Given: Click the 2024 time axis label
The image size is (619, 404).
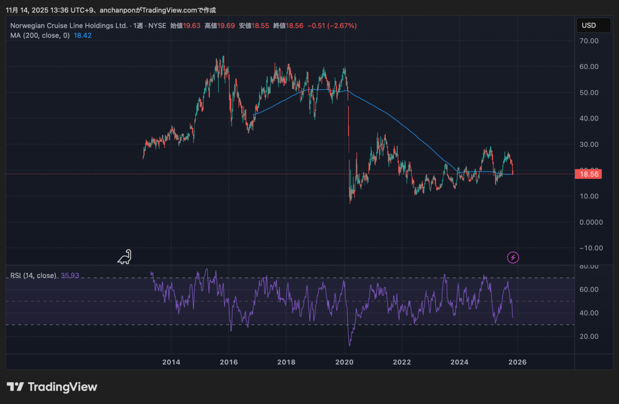Looking at the screenshot, I should [460, 362].
